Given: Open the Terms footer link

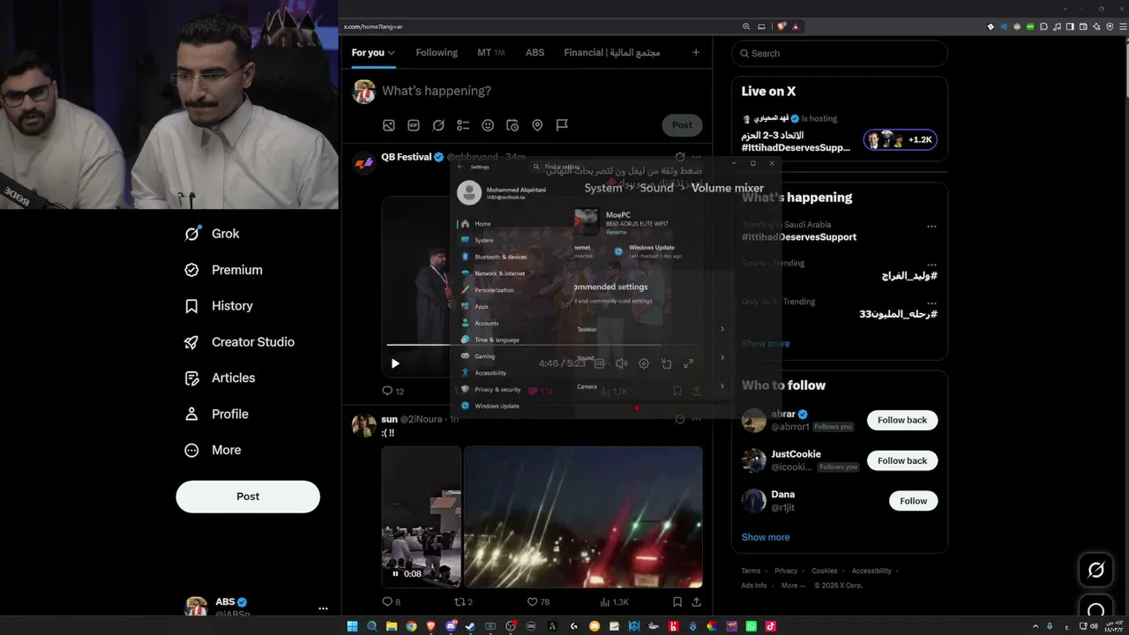Looking at the screenshot, I should coord(751,571).
